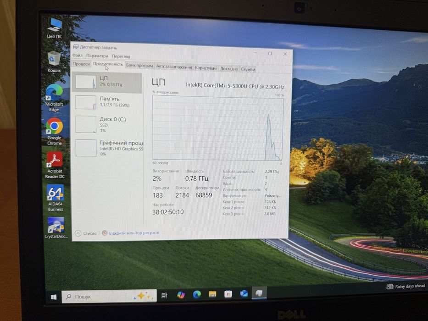
Task: Select the Графічний процесор performance item
Action: tap(108, 148)
